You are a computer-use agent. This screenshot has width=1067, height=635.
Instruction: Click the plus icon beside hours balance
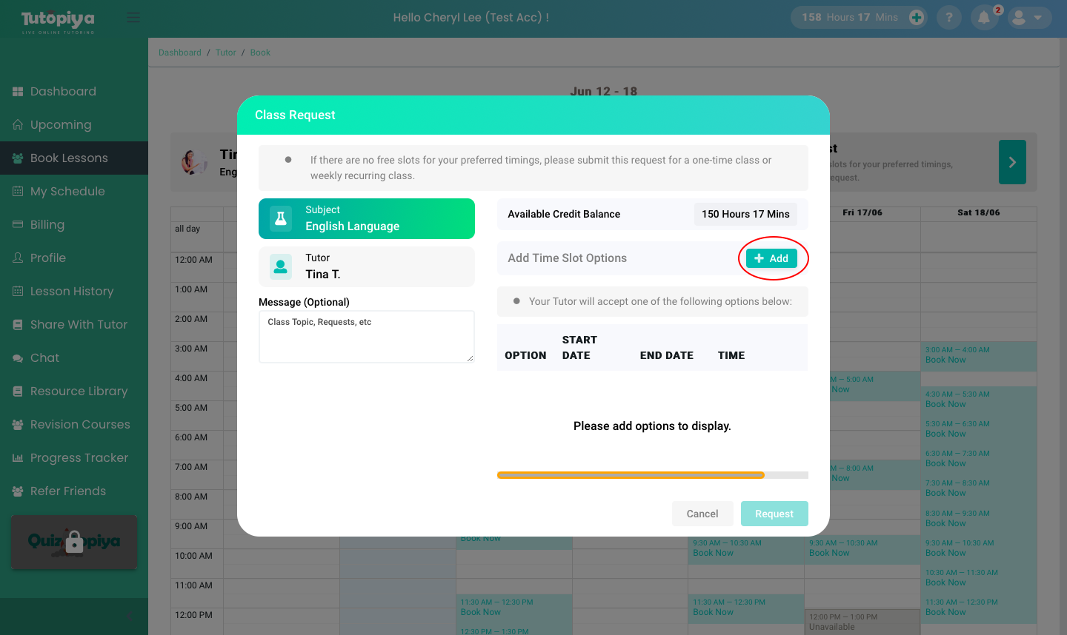pyautogui.click(x=917, y=17)
